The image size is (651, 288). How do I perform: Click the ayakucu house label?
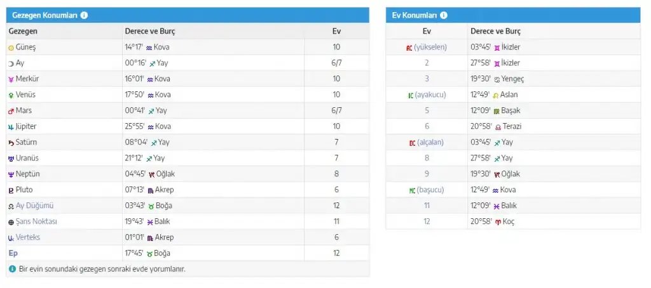(431, 95)
